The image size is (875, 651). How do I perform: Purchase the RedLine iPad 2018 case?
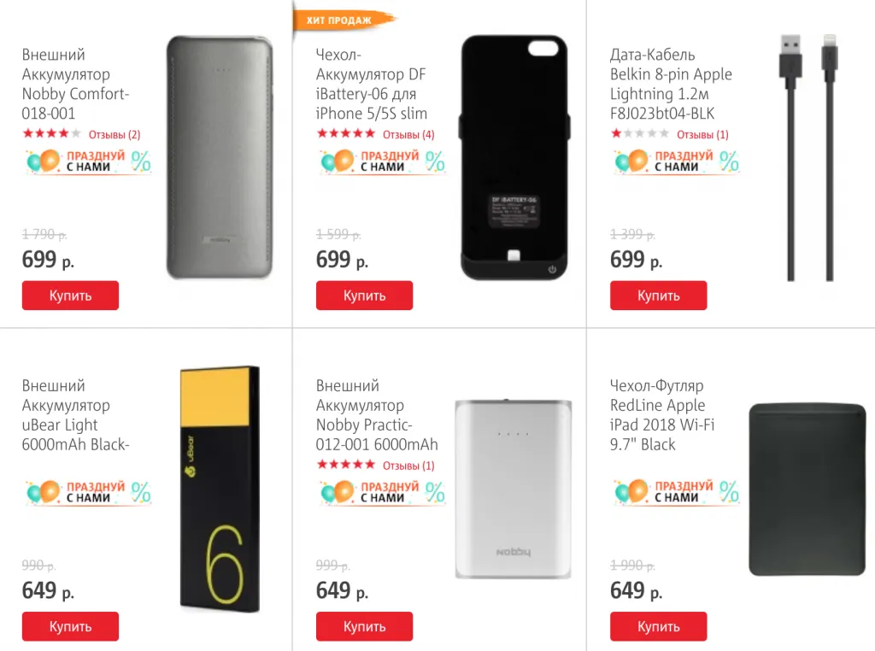[x=658, y=626]
